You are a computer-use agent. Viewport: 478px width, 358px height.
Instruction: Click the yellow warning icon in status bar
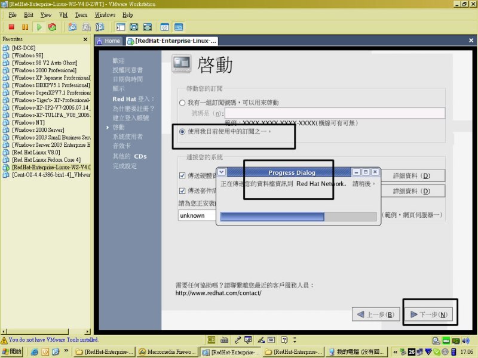(x=4, y=340)
